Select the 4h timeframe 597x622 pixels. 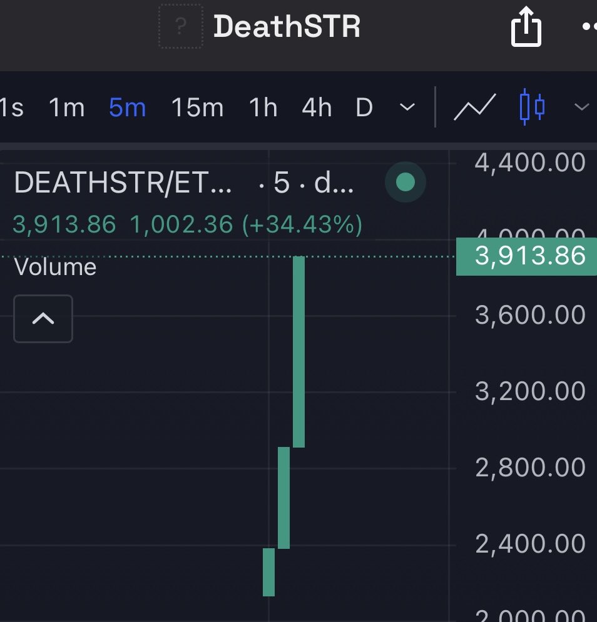coord(317,108)
